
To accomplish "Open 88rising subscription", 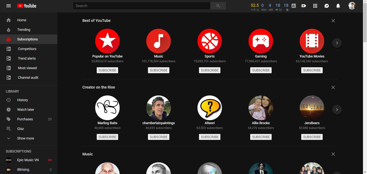I will point(28,169).
